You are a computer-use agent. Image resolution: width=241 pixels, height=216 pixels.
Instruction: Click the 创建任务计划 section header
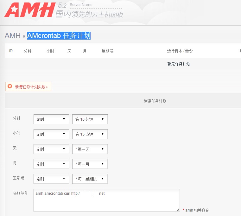(155, 101)
